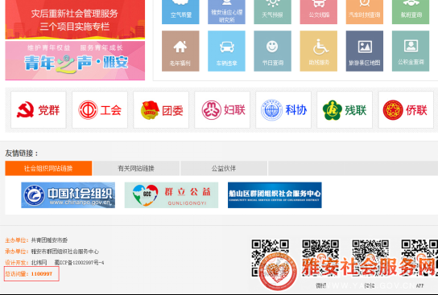
Task: Click the 友情链接 heading
Action: coord(22,153)
